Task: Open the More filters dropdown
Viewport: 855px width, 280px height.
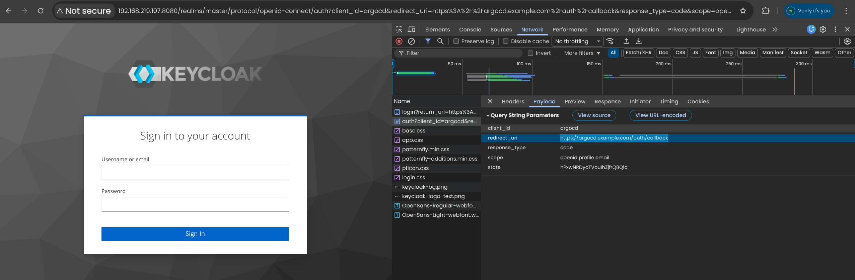Action: (x=582, y=53)
